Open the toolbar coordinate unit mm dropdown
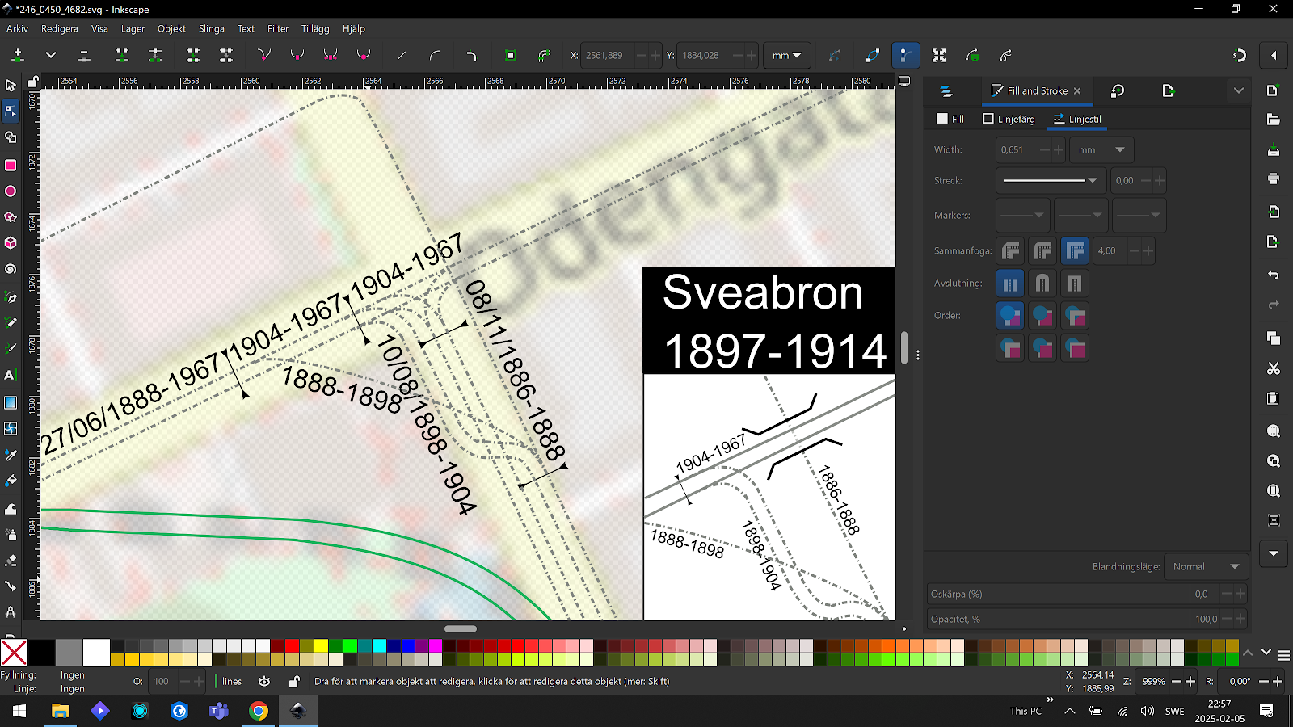Viewport: 1293px width, 727px height. click(786, 56)
